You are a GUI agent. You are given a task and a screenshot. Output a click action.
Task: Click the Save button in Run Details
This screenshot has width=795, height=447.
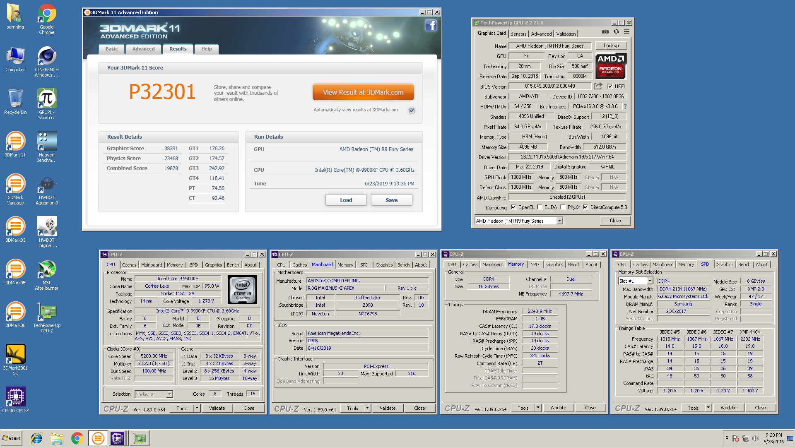(x=391, y=200)
